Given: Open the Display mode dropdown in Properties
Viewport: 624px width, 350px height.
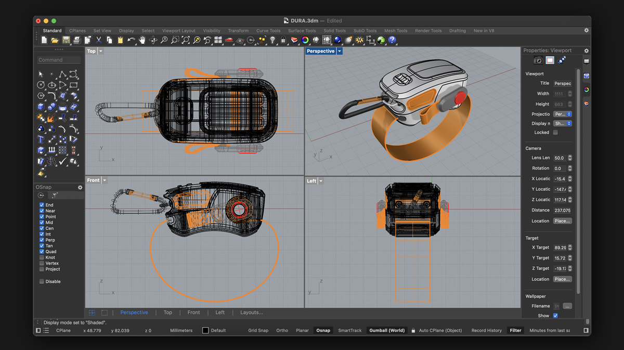Looking at the screenshot, I should pos(562,123).
